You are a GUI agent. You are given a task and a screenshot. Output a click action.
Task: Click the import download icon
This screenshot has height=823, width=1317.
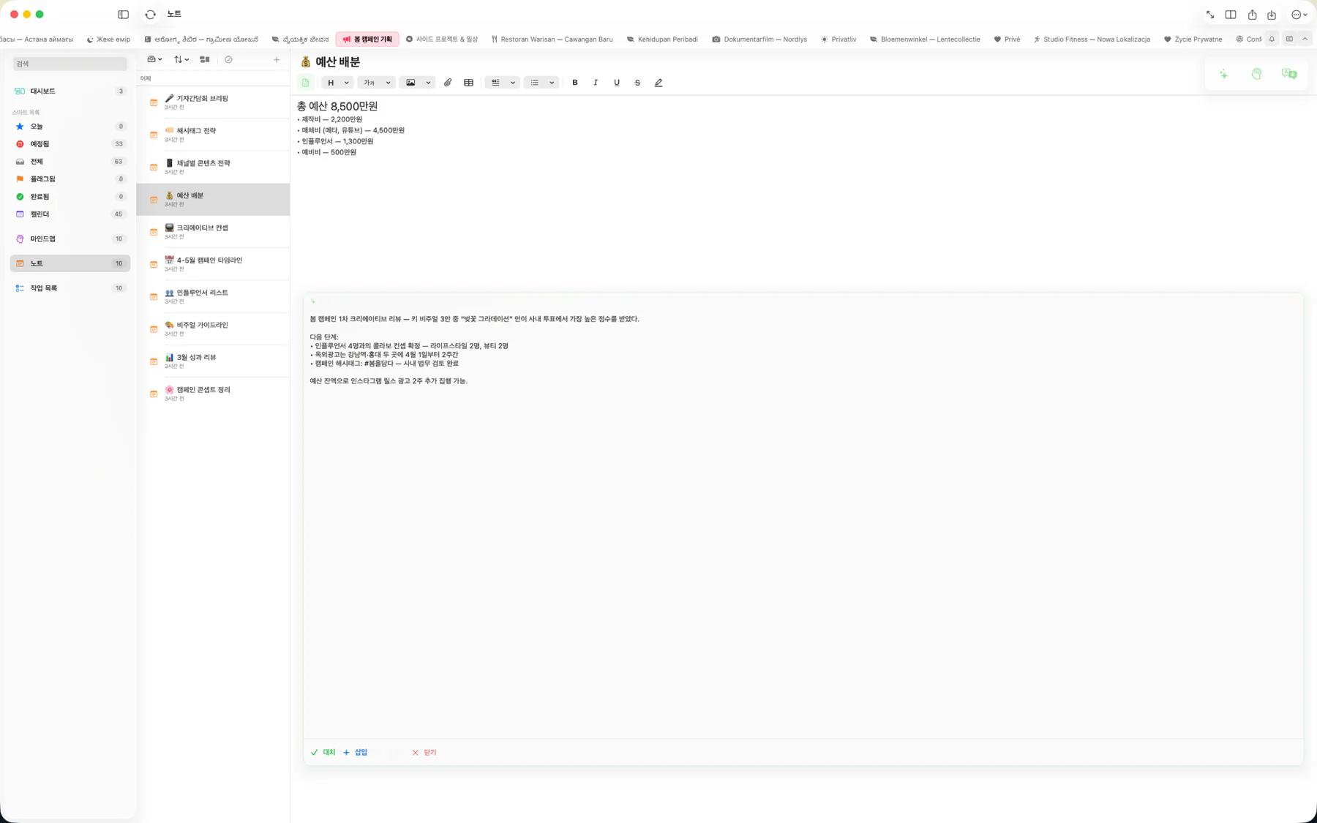tap(1272, 15)
